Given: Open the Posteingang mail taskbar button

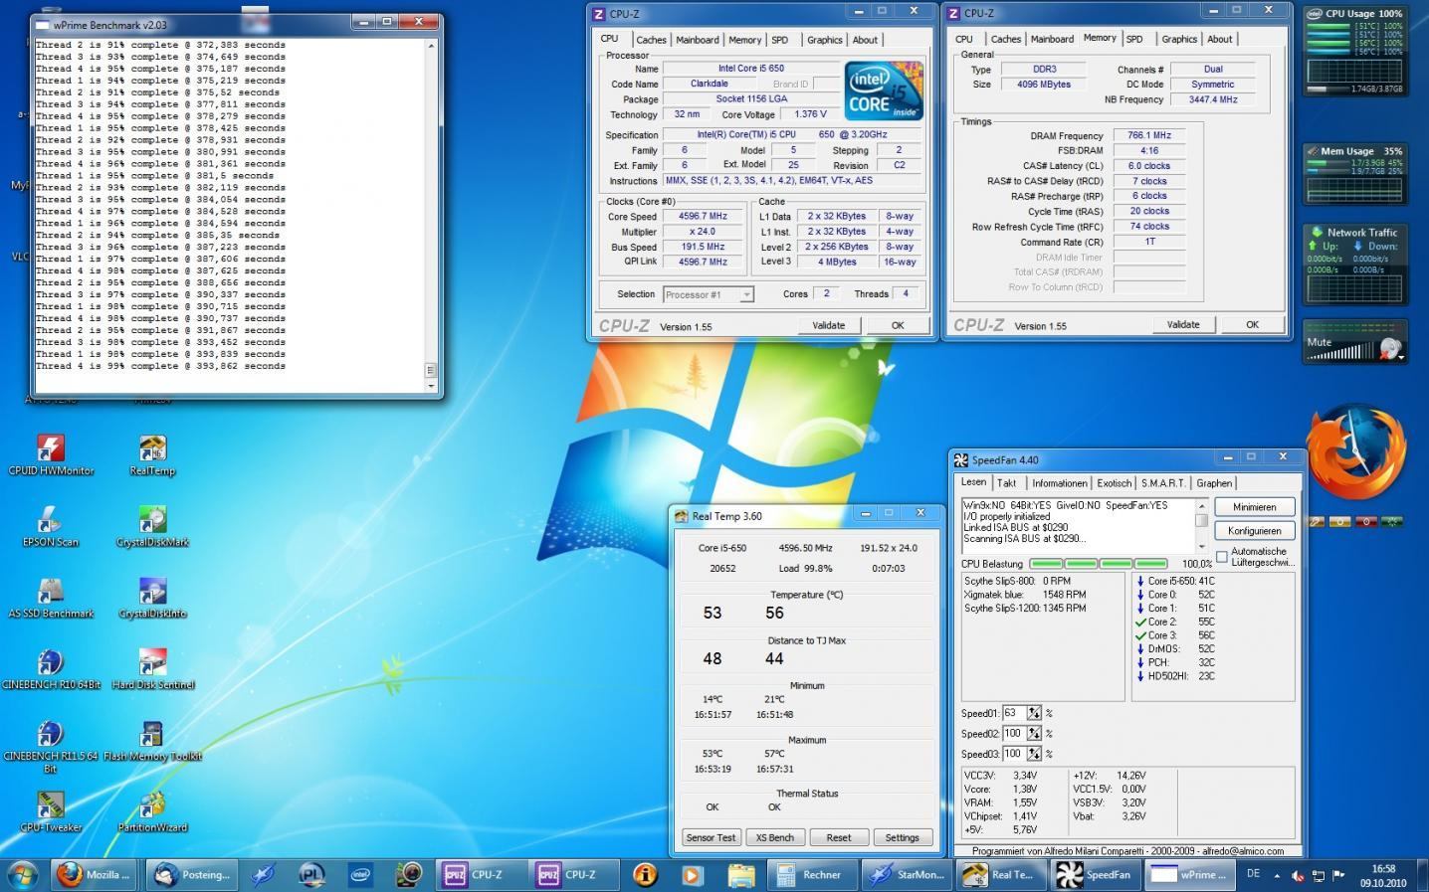Looking at the screenshot, I should (193, 875).
